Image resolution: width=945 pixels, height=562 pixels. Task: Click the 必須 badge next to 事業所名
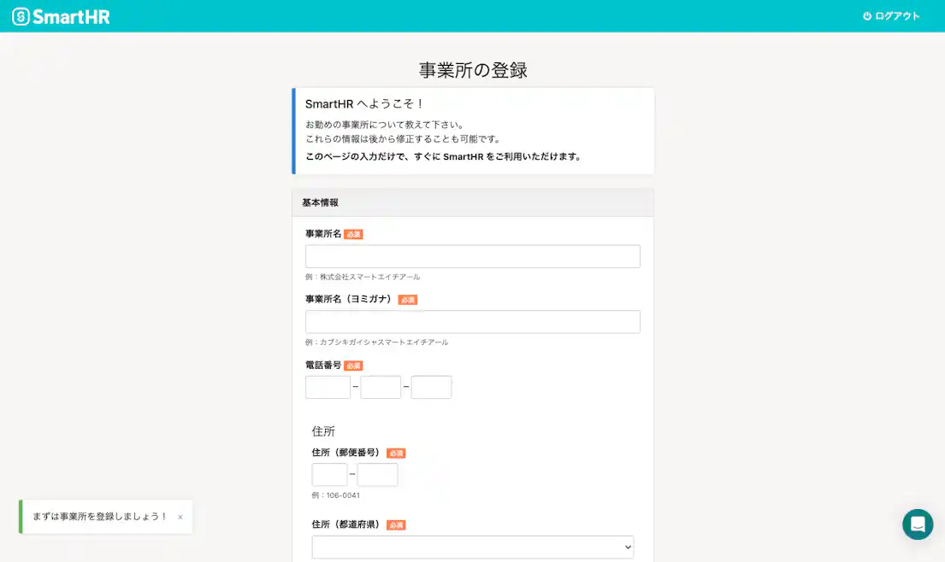tap(354, 233)
